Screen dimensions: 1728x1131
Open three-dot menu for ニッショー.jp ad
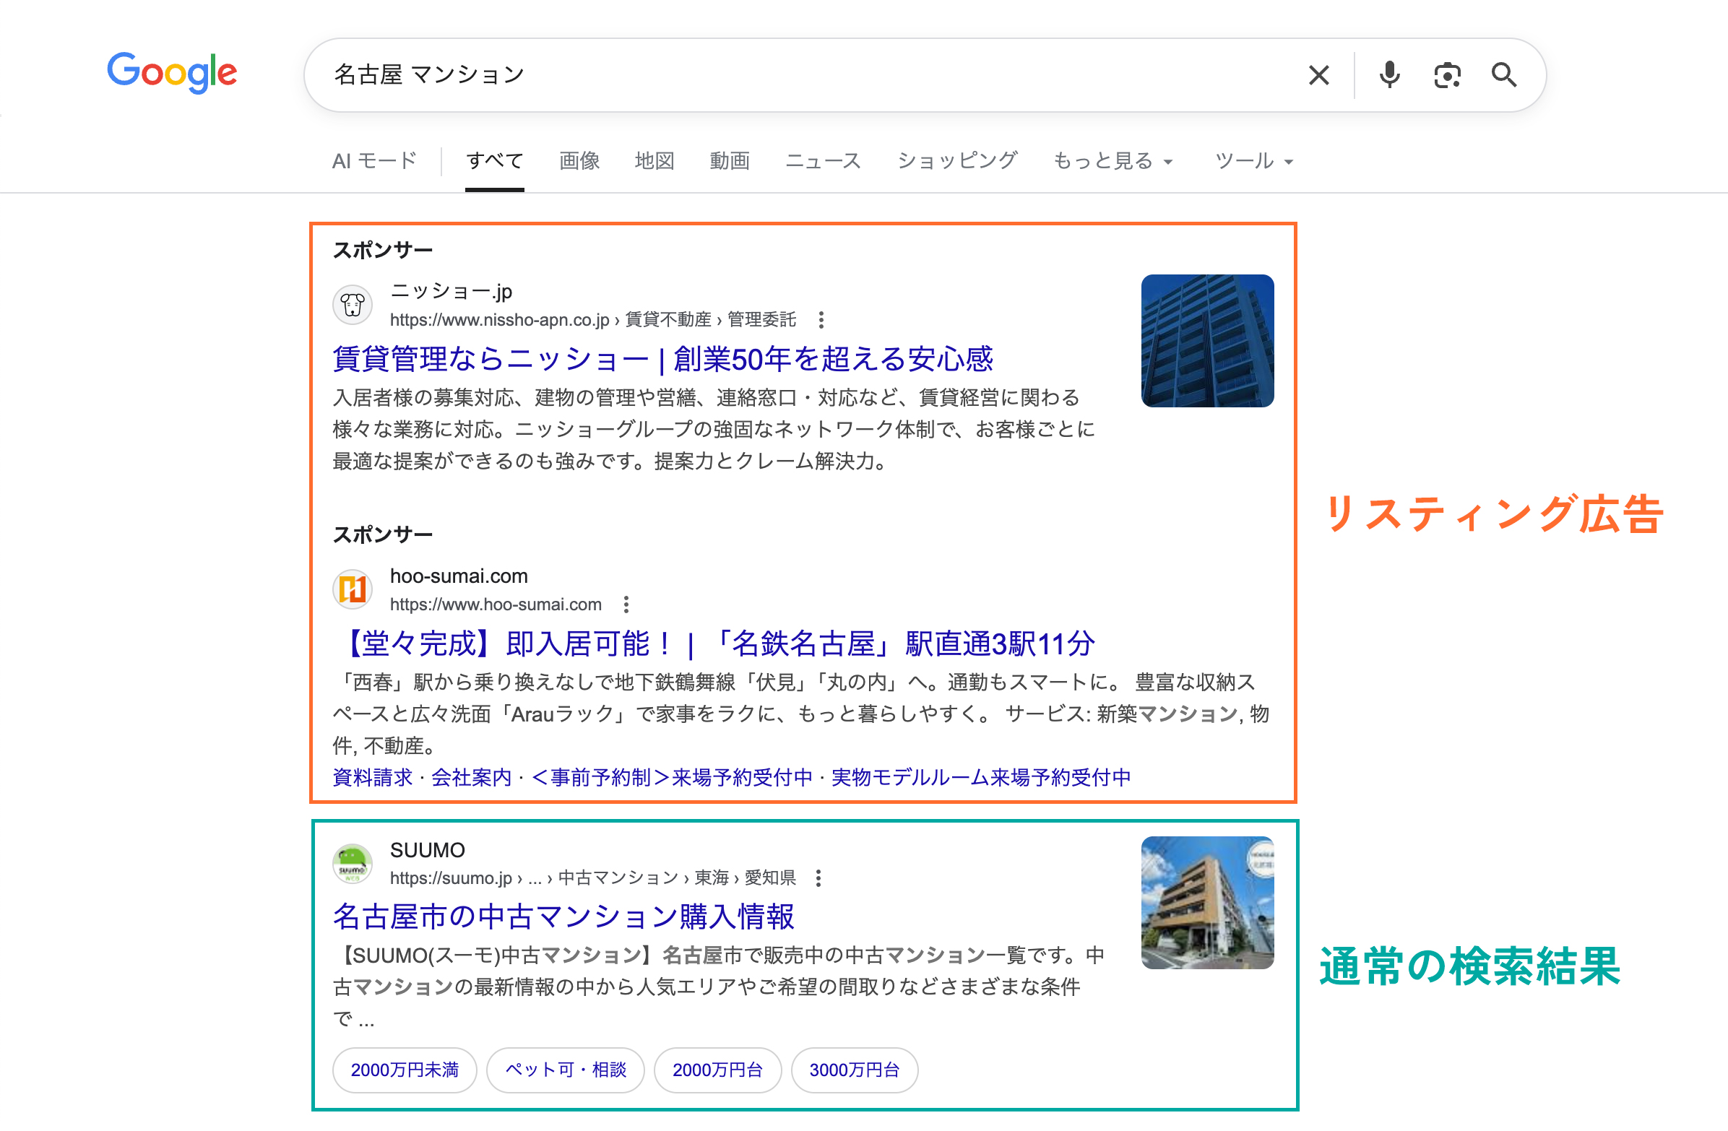point(821,319)
